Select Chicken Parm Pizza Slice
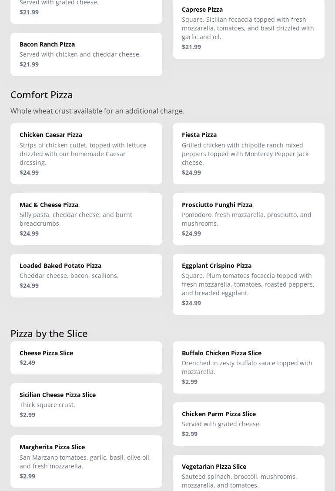 click(248, 424)
